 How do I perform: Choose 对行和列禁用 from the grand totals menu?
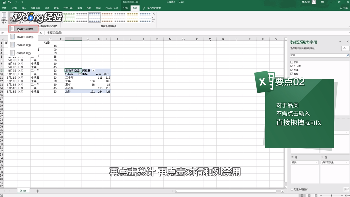click(x=23, y=29)
